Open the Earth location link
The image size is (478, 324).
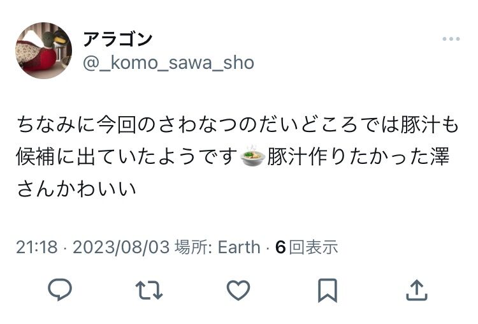pyautogui.click(x=239, y=247)
